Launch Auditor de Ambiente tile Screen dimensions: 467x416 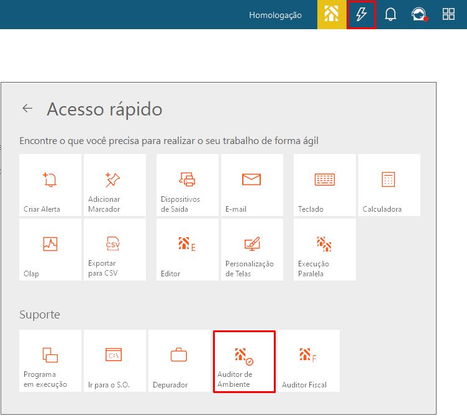pyautogui.click(x=244, y=361)
